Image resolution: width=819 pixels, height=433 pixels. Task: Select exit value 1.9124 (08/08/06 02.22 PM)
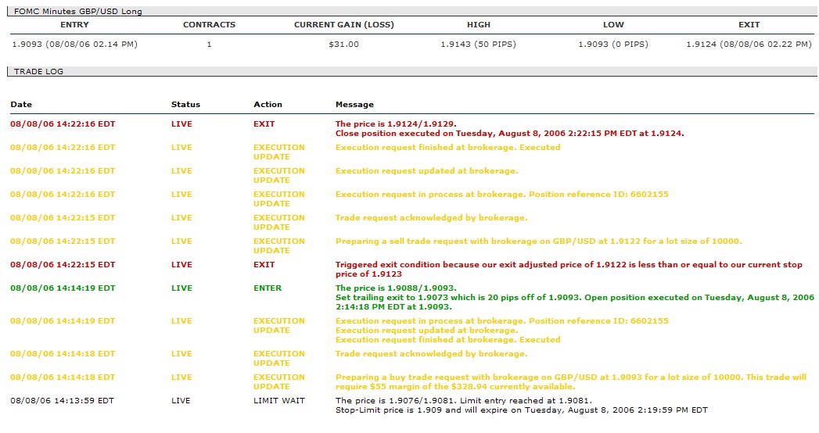[x=749, y=45]
